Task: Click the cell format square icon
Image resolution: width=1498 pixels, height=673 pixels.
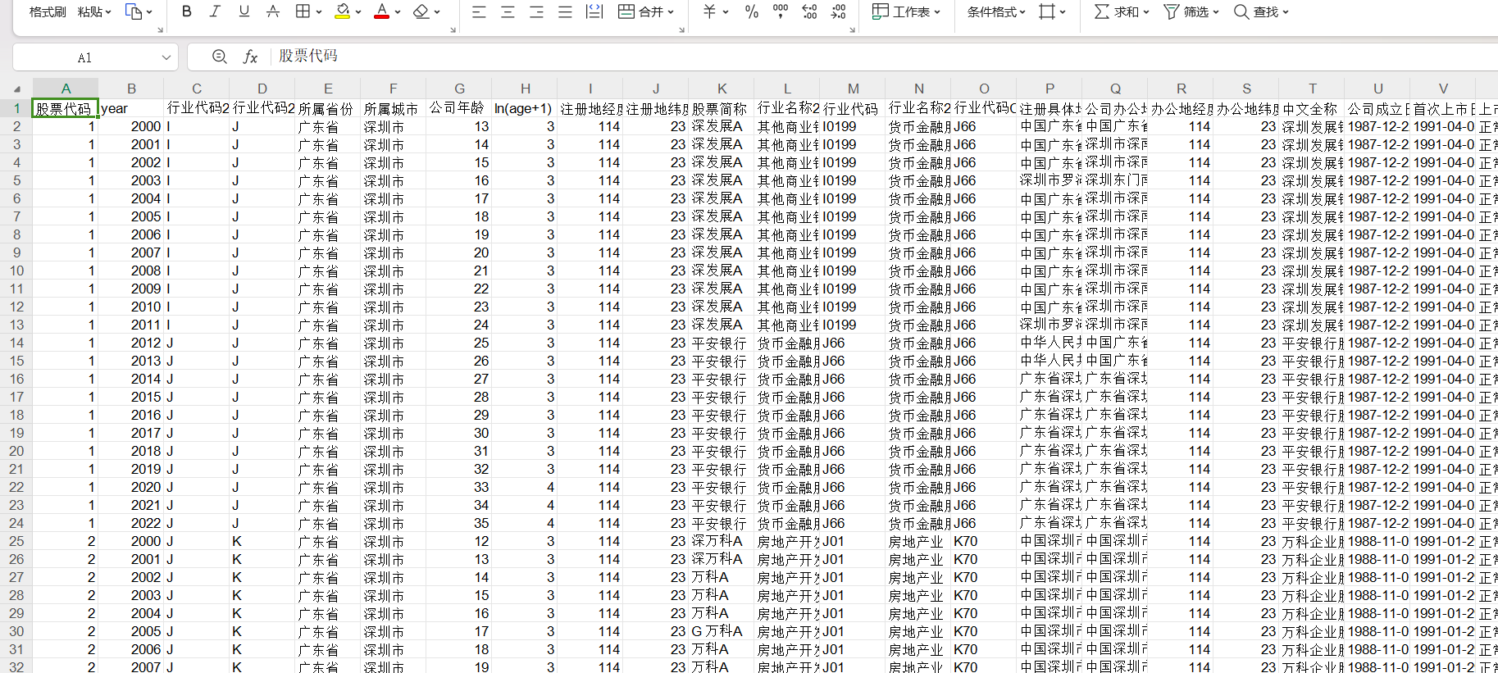Action: (1046, 11)
